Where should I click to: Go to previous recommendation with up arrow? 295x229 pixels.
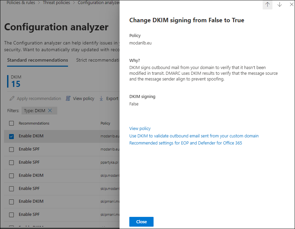pyautogui.click(x=267, y=5)
